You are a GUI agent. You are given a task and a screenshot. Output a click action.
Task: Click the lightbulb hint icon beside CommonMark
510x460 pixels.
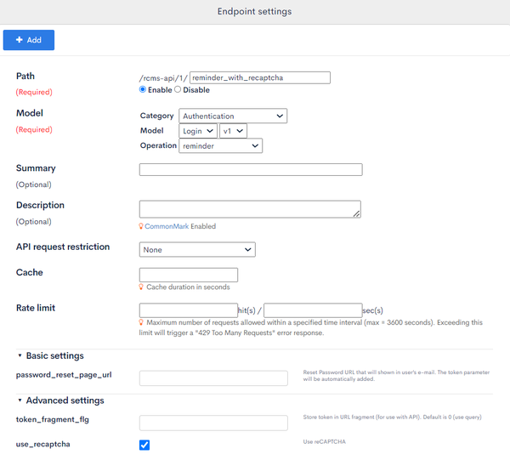(x=141, y=226)
